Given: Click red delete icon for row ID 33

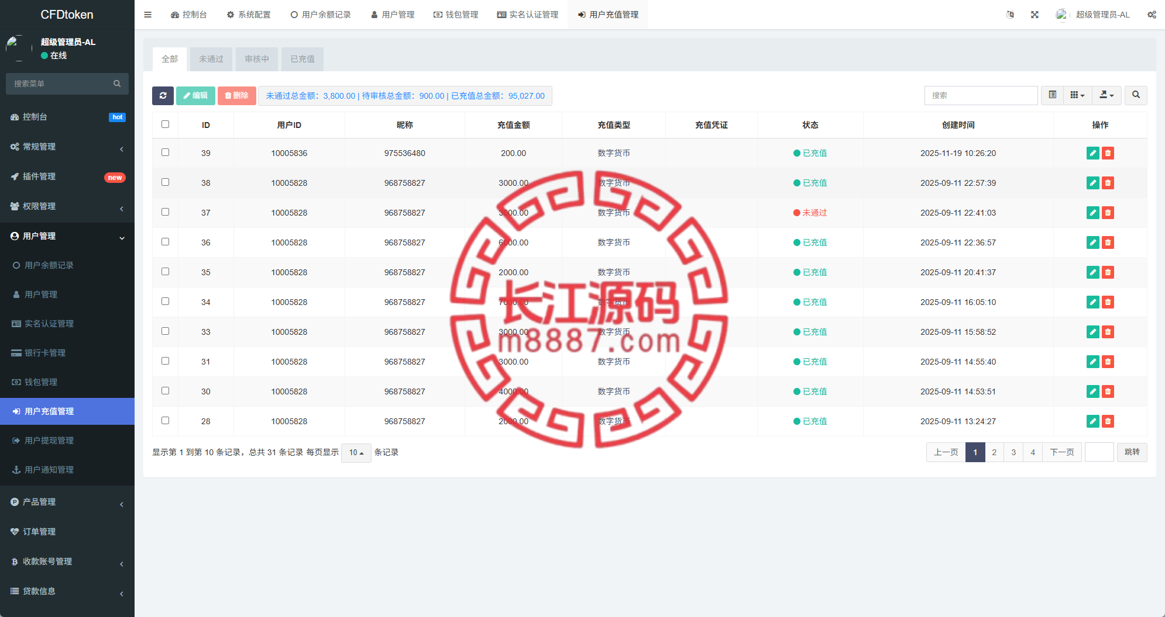Looking at the screenshot, I should pos(1108,332).
